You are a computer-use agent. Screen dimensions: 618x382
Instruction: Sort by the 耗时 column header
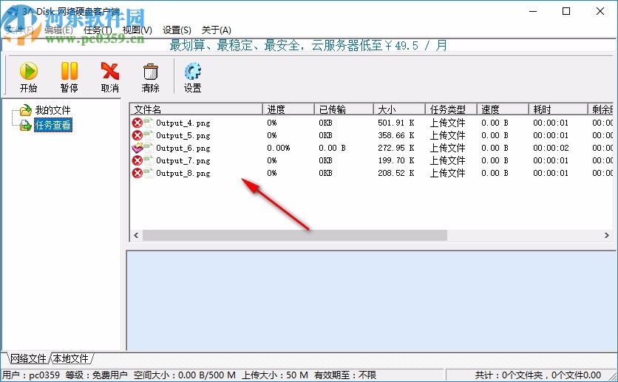pyautogui.click(x=558, y=109)
